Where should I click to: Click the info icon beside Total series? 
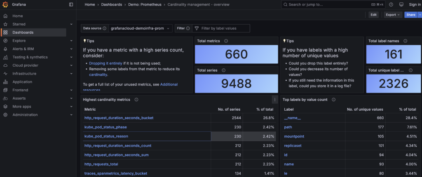[x=223, y=70]
